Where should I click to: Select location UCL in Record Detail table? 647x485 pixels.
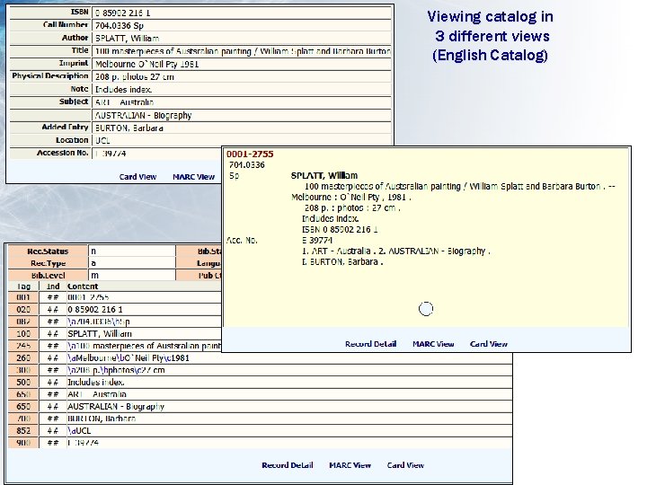(x=102, y=141)
